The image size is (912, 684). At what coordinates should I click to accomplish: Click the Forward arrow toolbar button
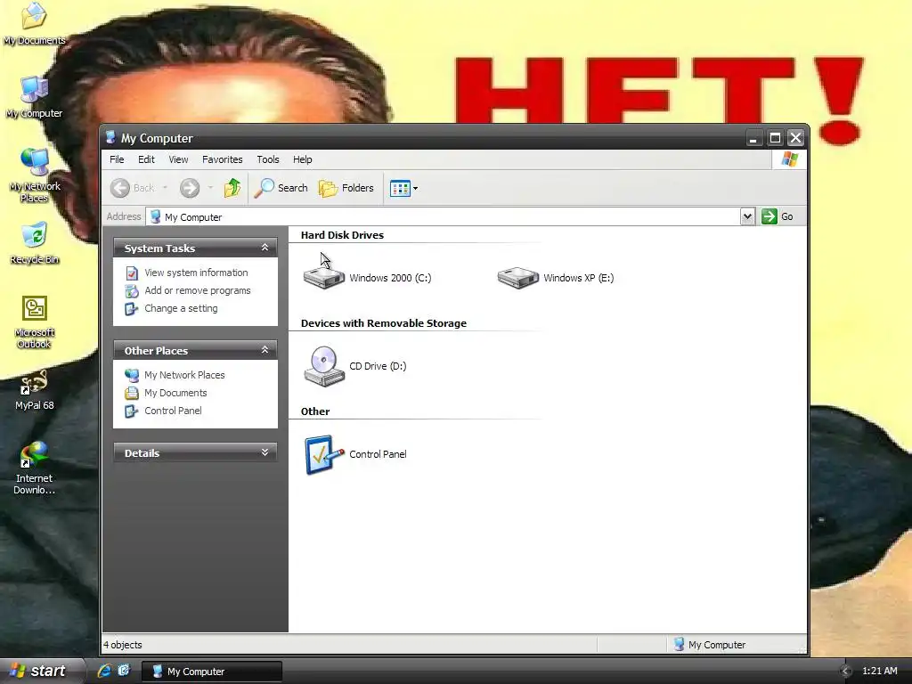pos(190,188)
